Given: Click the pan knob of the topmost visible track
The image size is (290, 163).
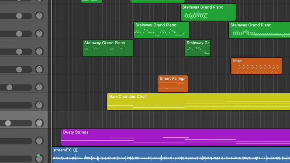Looking at the screenshot, I should 39,16.
